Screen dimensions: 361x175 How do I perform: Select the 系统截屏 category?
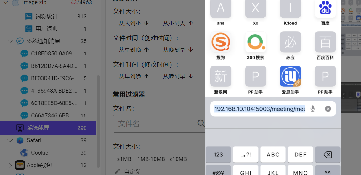48,128
